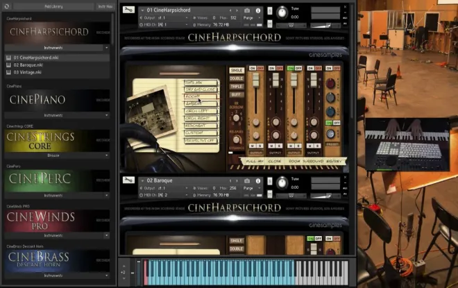Load 03 Vintage.nki from the library list
This screenshot has width=458, height=288.
coord(57,72)
